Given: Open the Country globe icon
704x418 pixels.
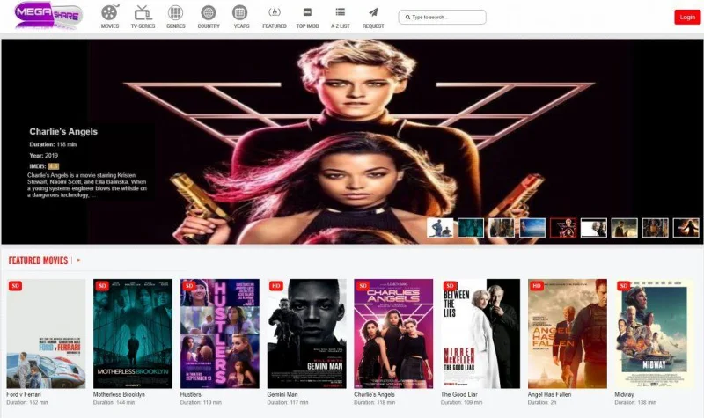Looking at the screenshot, I should [x=209, y=12].
